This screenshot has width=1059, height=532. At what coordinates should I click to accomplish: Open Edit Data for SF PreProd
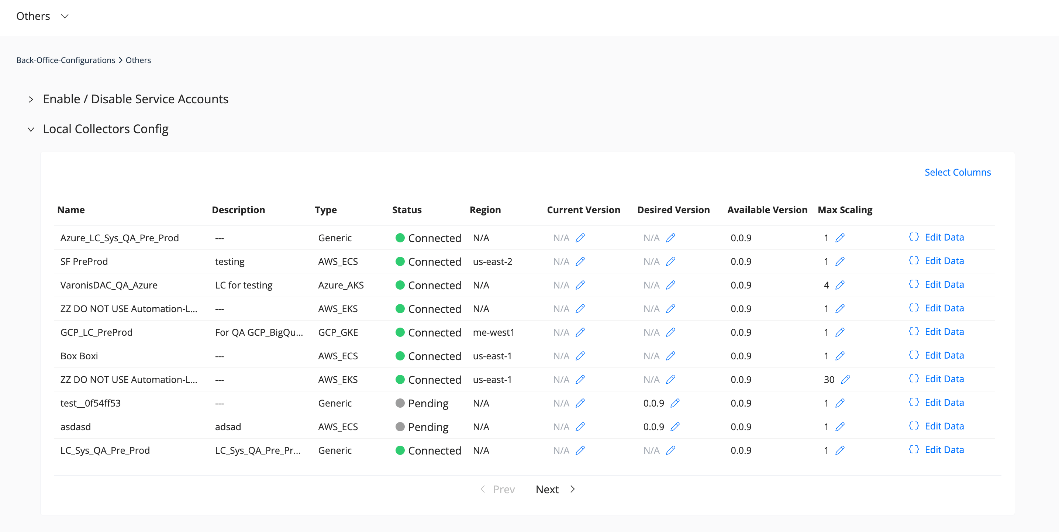[936, 261]
